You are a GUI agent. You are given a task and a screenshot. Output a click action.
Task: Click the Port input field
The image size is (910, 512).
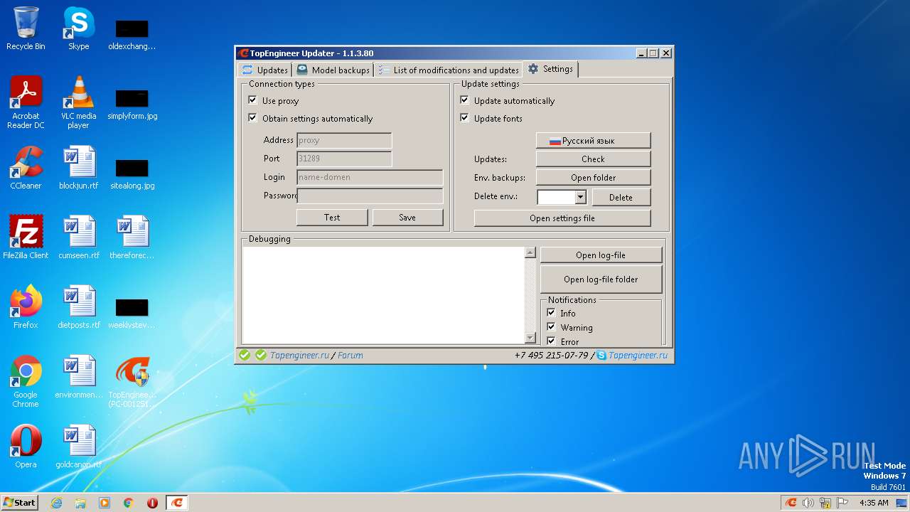pyautogui.click(x=344, y=159)
